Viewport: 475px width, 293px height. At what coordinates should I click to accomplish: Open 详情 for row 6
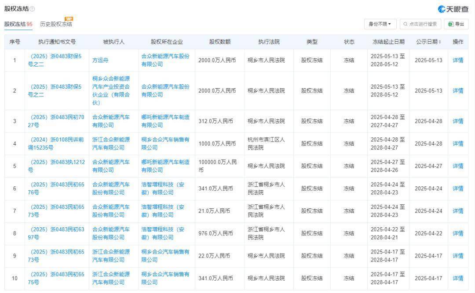(458, 189)
